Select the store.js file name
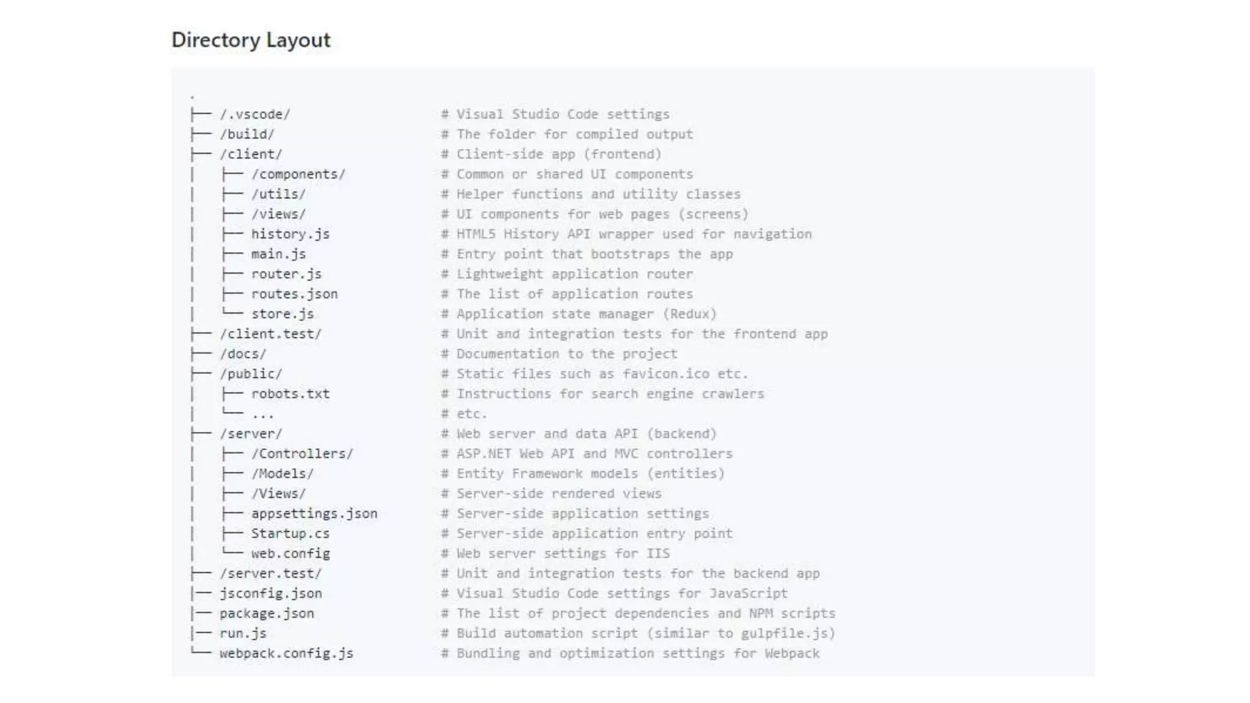The width and height of the screenshot is (1250, 703). [x=282, y=314]
